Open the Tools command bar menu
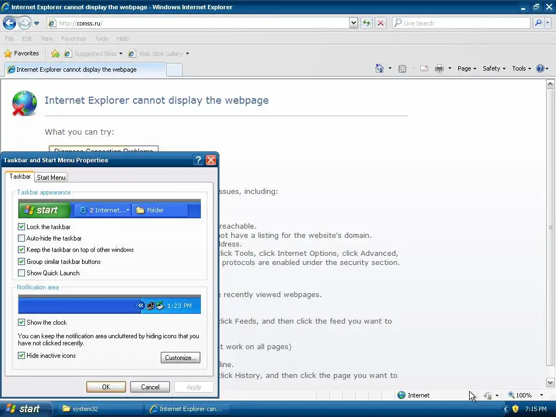 (522, 68)
